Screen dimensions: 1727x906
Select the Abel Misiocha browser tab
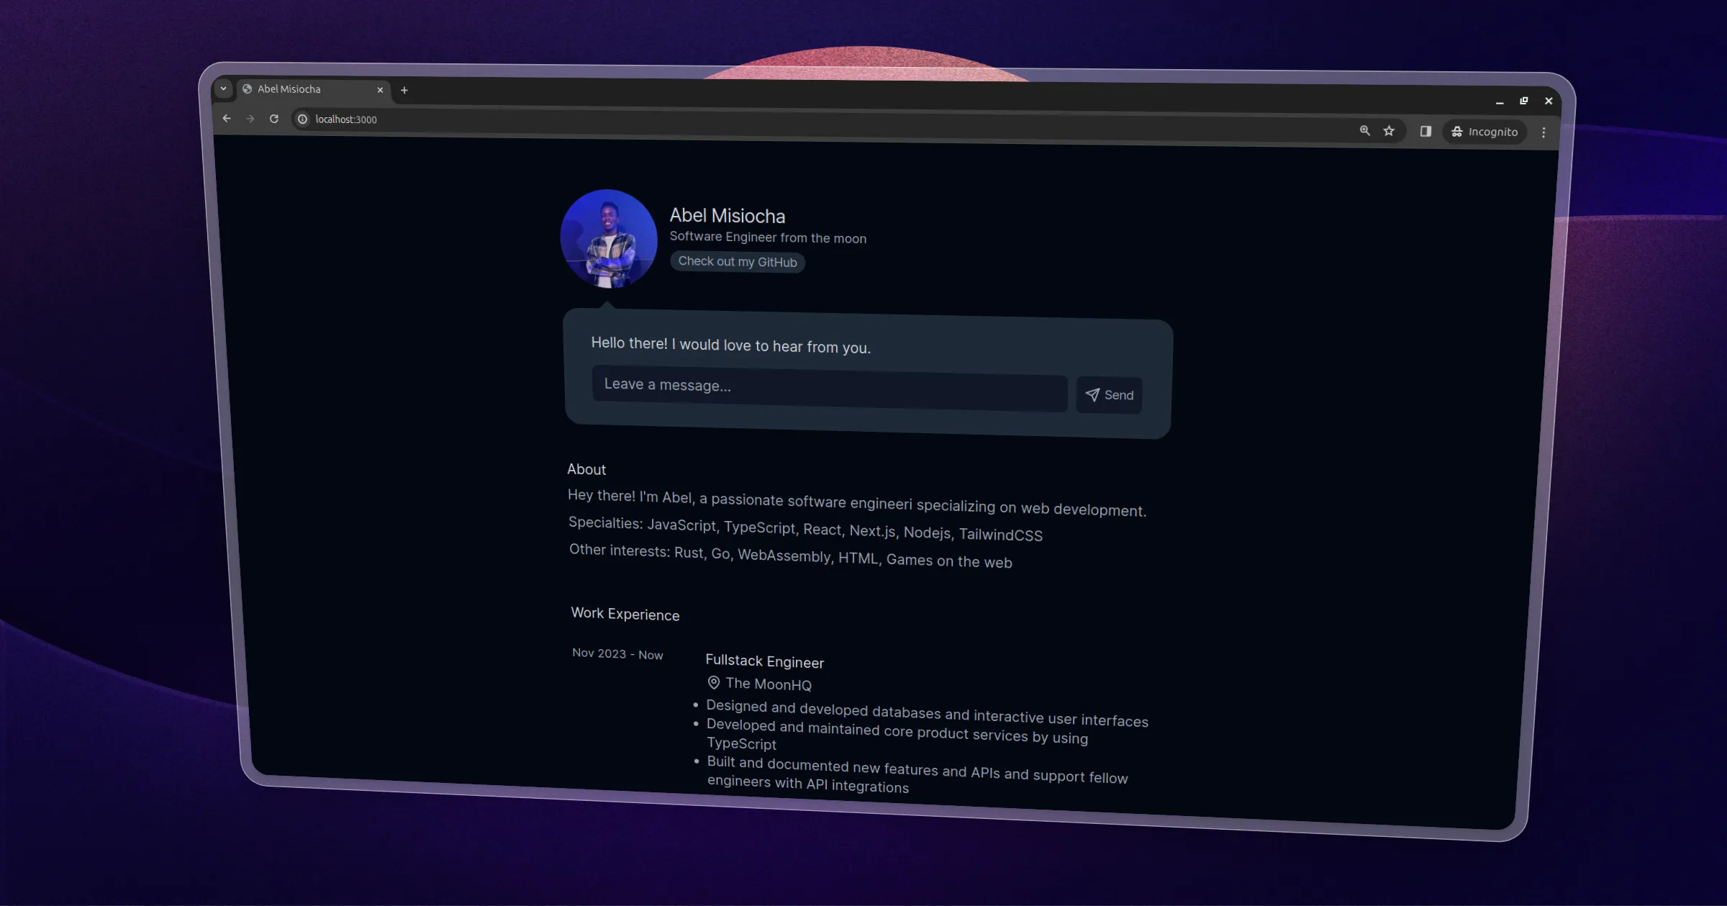[312, 89]
